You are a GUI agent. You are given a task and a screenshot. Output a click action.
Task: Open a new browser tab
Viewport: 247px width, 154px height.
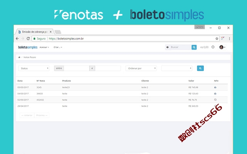click(x=58, y=32)
